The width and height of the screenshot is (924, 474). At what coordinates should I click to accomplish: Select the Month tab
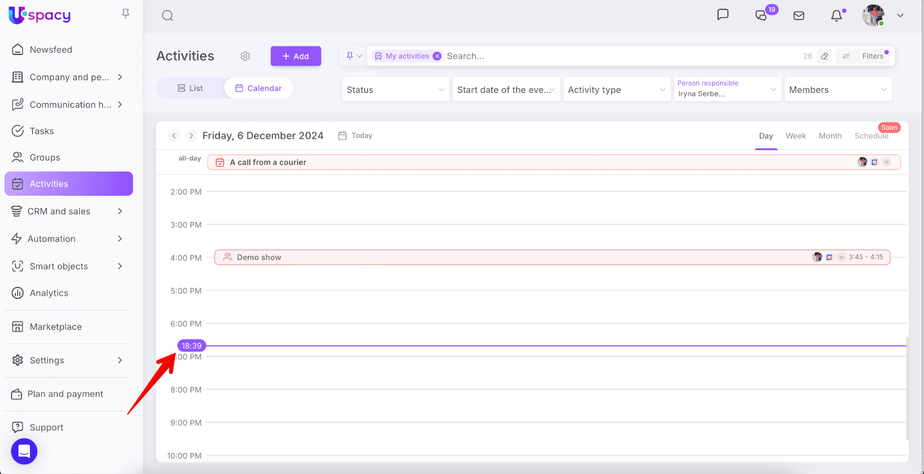click(x=830, y=136)
